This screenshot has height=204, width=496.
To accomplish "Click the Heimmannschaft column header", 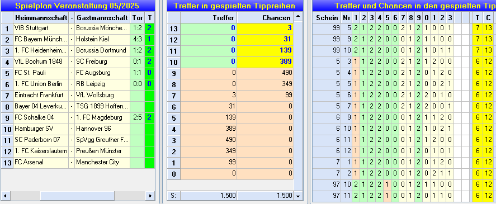I will (x=41, y=17).
